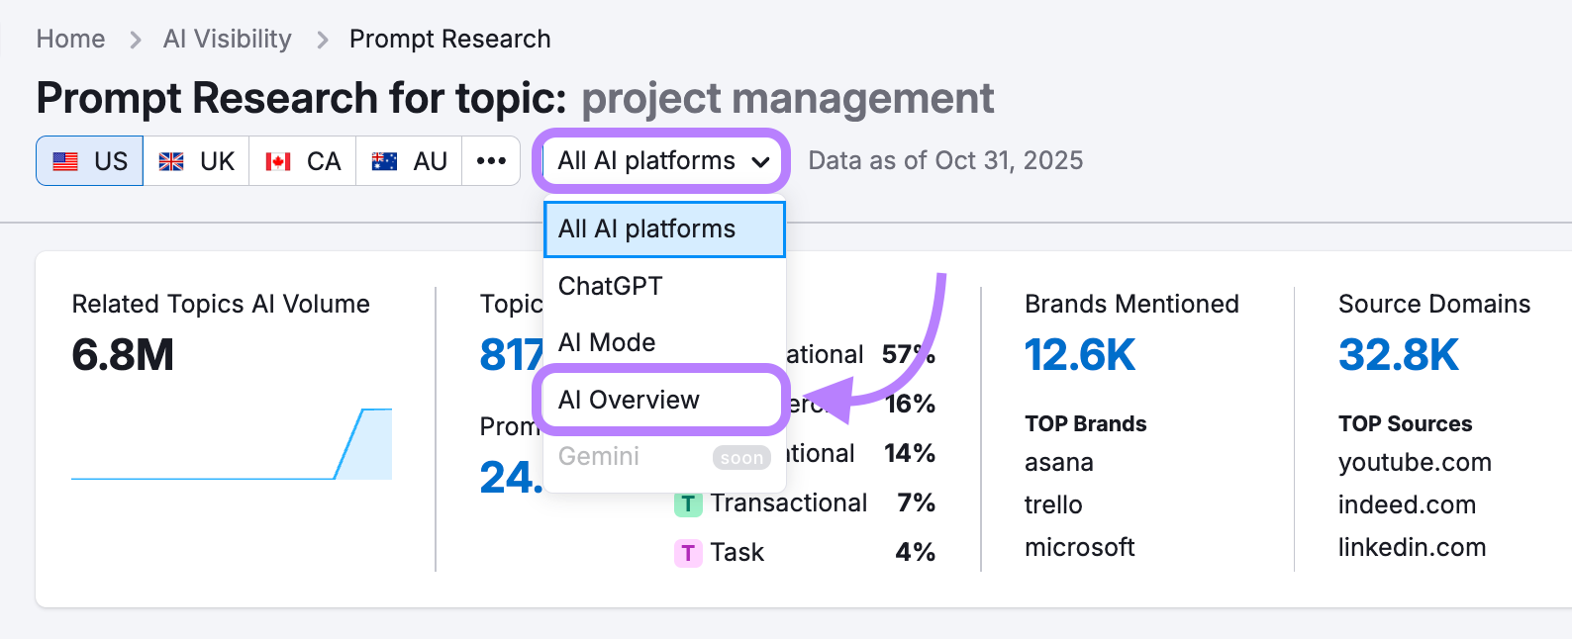Viewport: 1572px width, 639px height.
Task: Choose ChatGPT from platform list
Action: click(x=664, y=286)
